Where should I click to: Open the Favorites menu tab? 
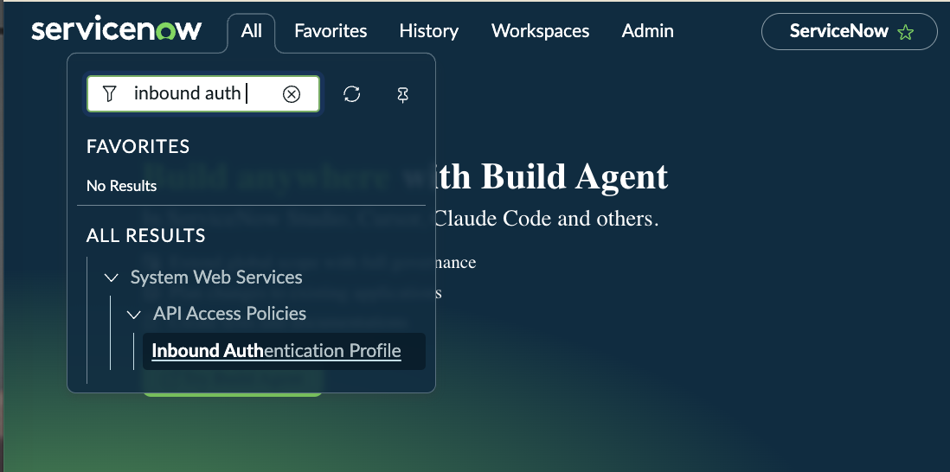click(x=331, y=31)
